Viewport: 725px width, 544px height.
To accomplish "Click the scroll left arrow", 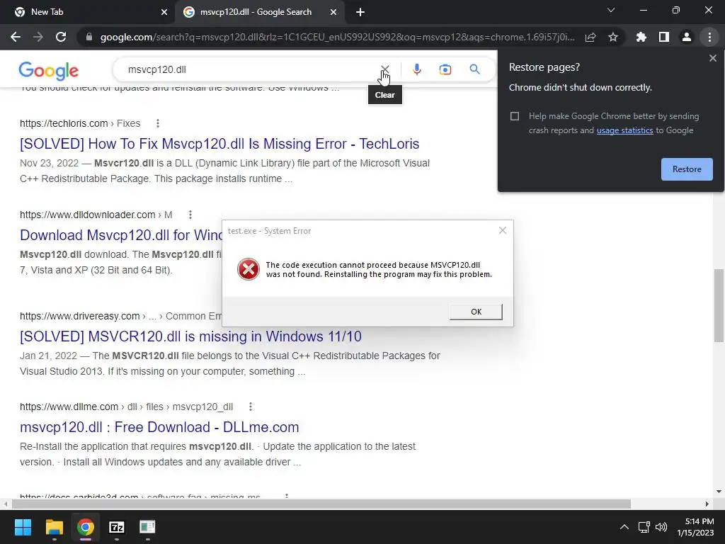I will 5,504.
